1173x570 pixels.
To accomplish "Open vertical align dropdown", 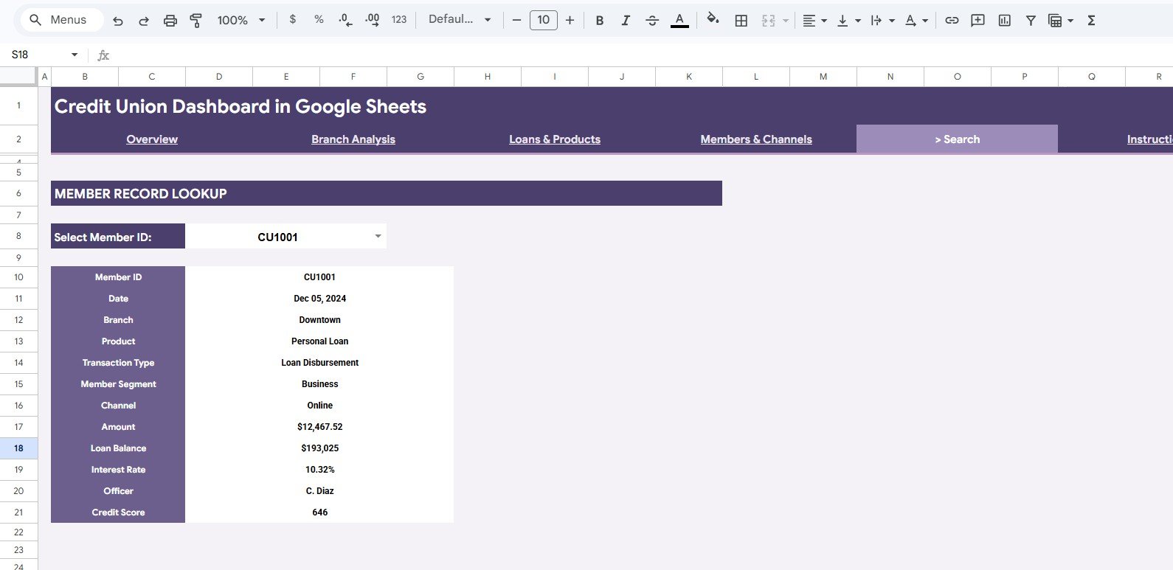I will [x=848, y=21].
